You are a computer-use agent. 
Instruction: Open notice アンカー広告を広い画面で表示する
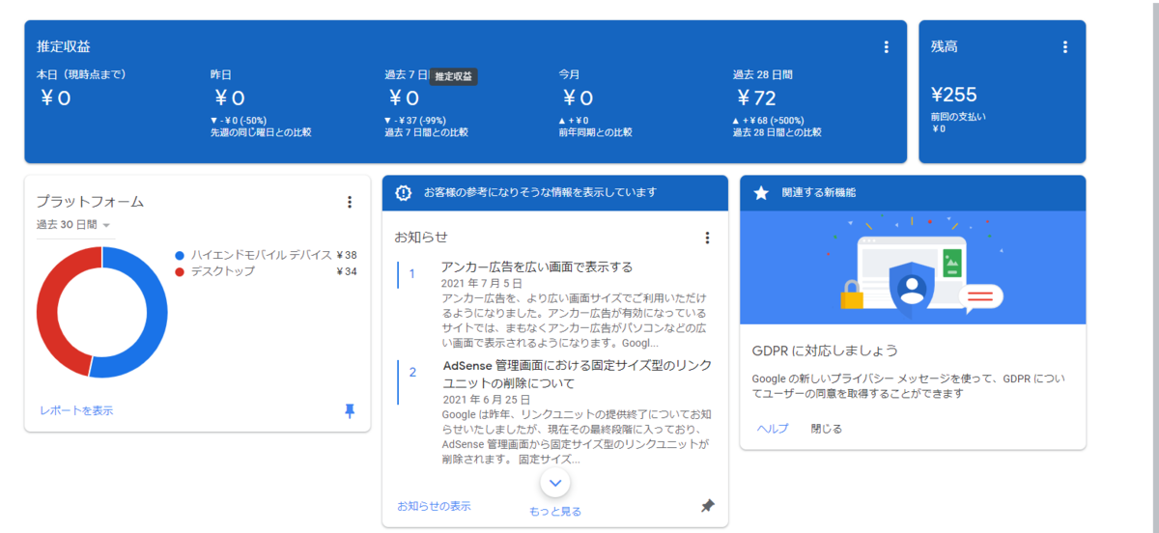point(537,267)
